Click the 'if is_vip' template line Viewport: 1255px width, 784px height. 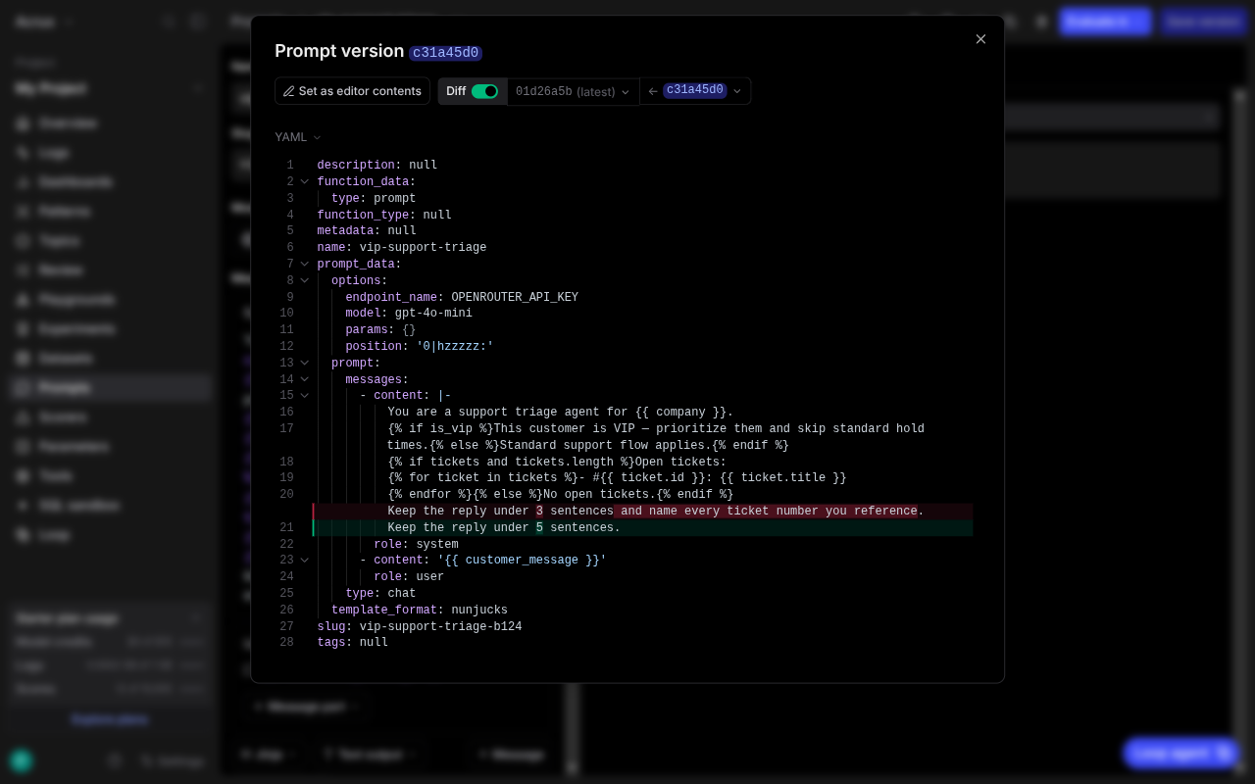point(656,437)
